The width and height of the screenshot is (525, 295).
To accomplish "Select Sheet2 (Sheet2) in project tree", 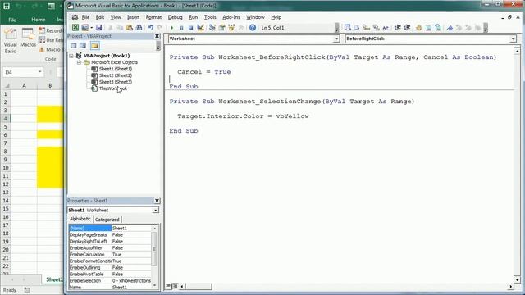I will coord(115,75).
